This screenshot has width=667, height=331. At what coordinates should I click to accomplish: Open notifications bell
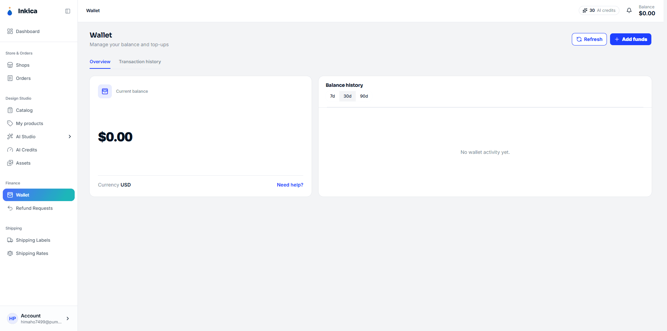[x=629, y=10]
